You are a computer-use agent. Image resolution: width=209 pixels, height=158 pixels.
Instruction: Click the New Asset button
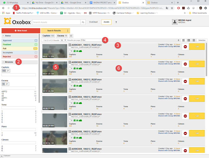coord(21,31)
